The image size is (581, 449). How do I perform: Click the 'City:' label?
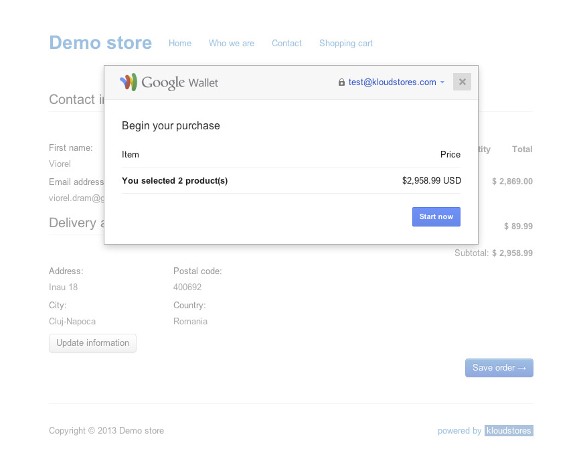tap(58, 306)
